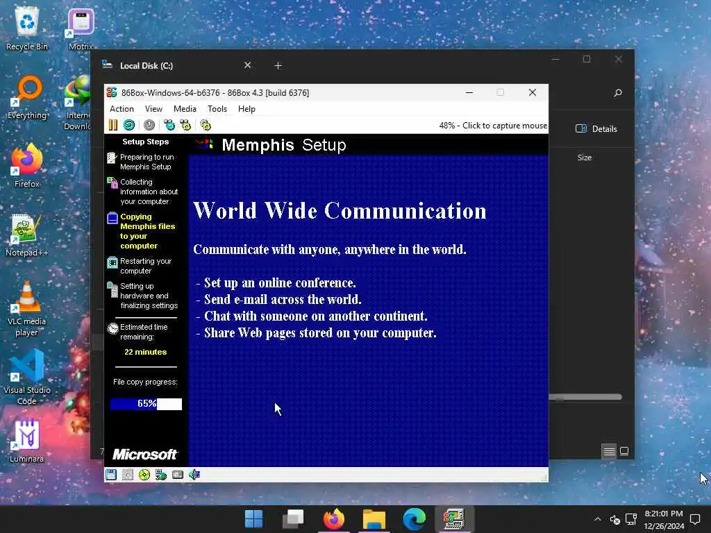This screenshot has width=711, height=533.
Task: Click the sound speaker status icon
Action: click(x=194, y=475)
